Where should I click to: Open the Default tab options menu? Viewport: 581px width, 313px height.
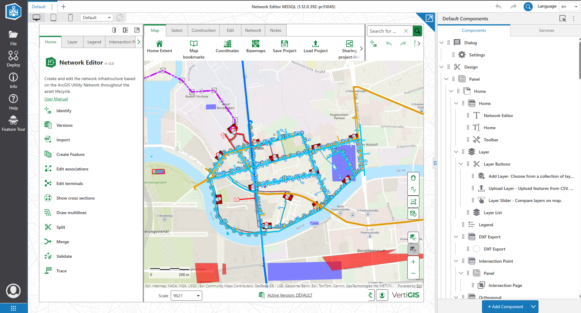(52, 7)
